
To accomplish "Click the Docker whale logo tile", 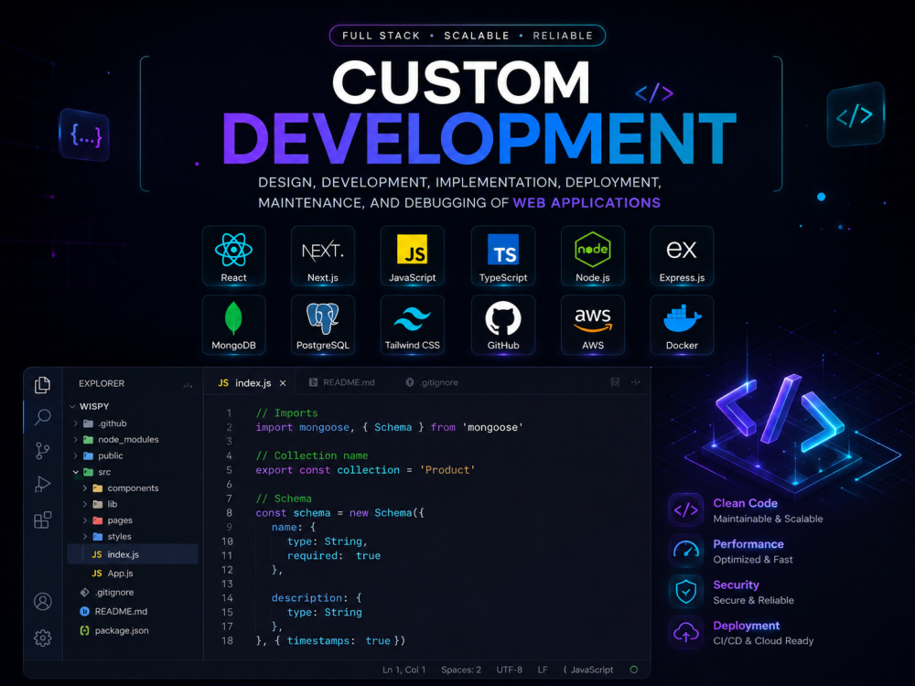I will [x=682, y=325].
